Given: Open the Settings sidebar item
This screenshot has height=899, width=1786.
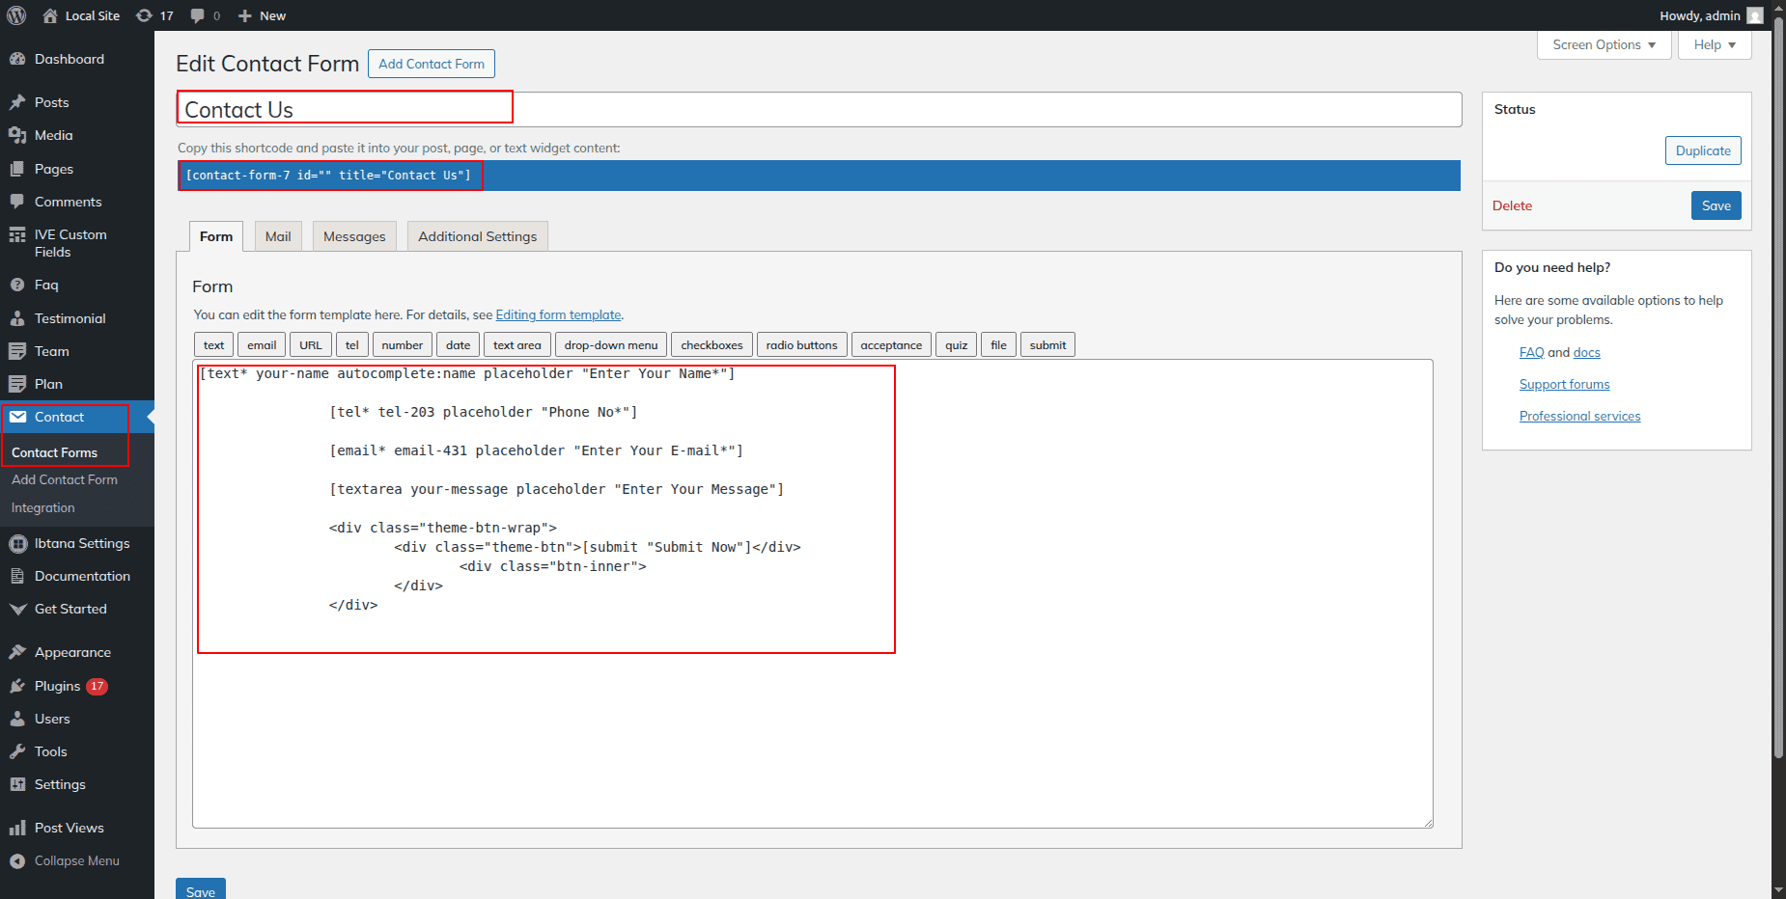Looking at the screenshot, I should click(x=60, y=784).
